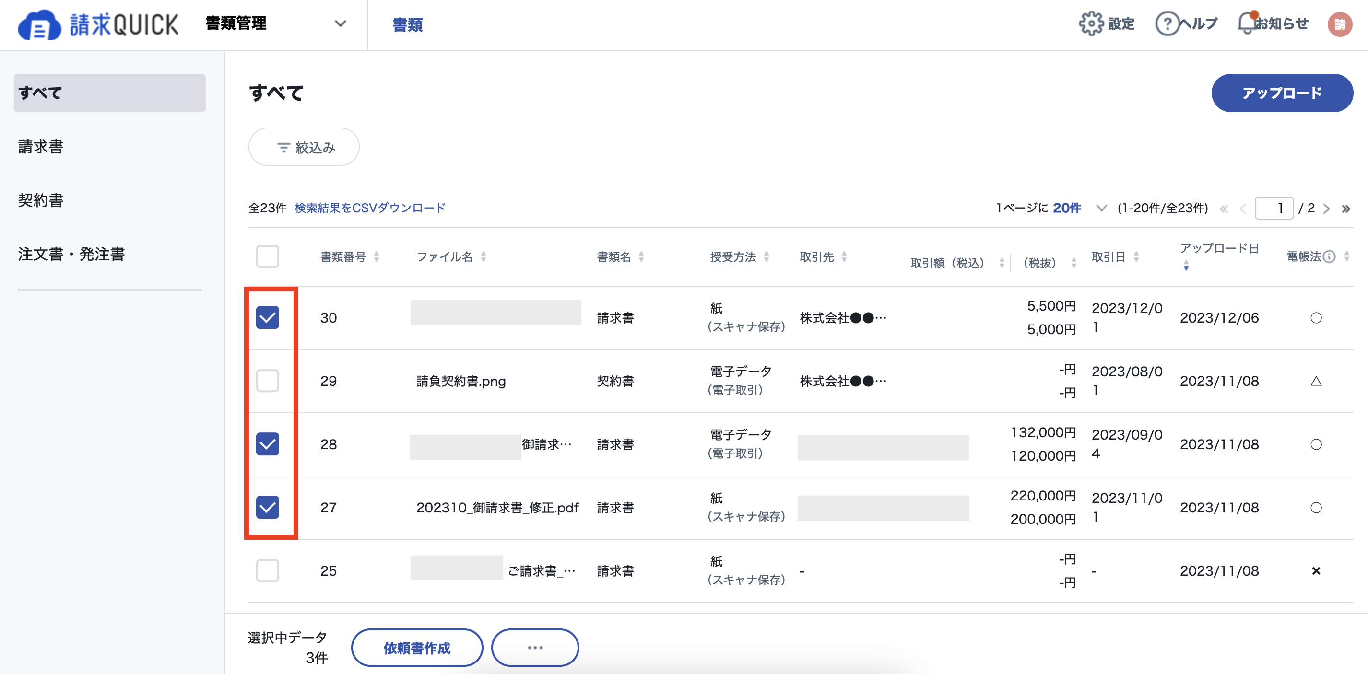Viewport: 1368px width, 674px height.
Task: Select すべて in the sidebar
Action: point(109,93)
